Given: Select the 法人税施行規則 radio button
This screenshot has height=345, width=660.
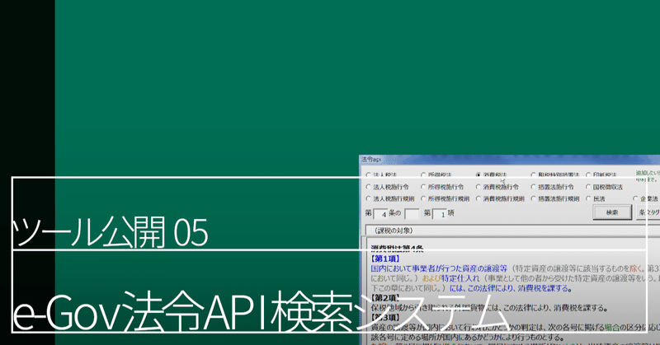Looking at the screenshot, I should point(368,198).
